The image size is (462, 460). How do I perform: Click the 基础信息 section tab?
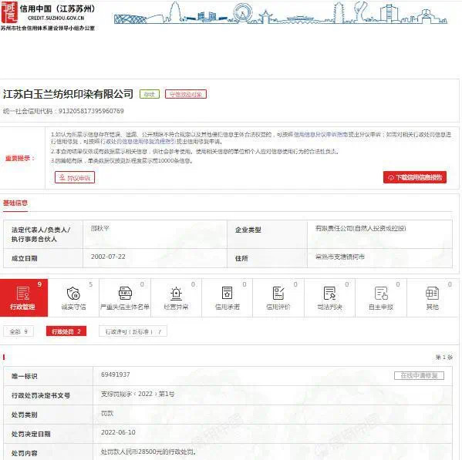pos(15,203)
